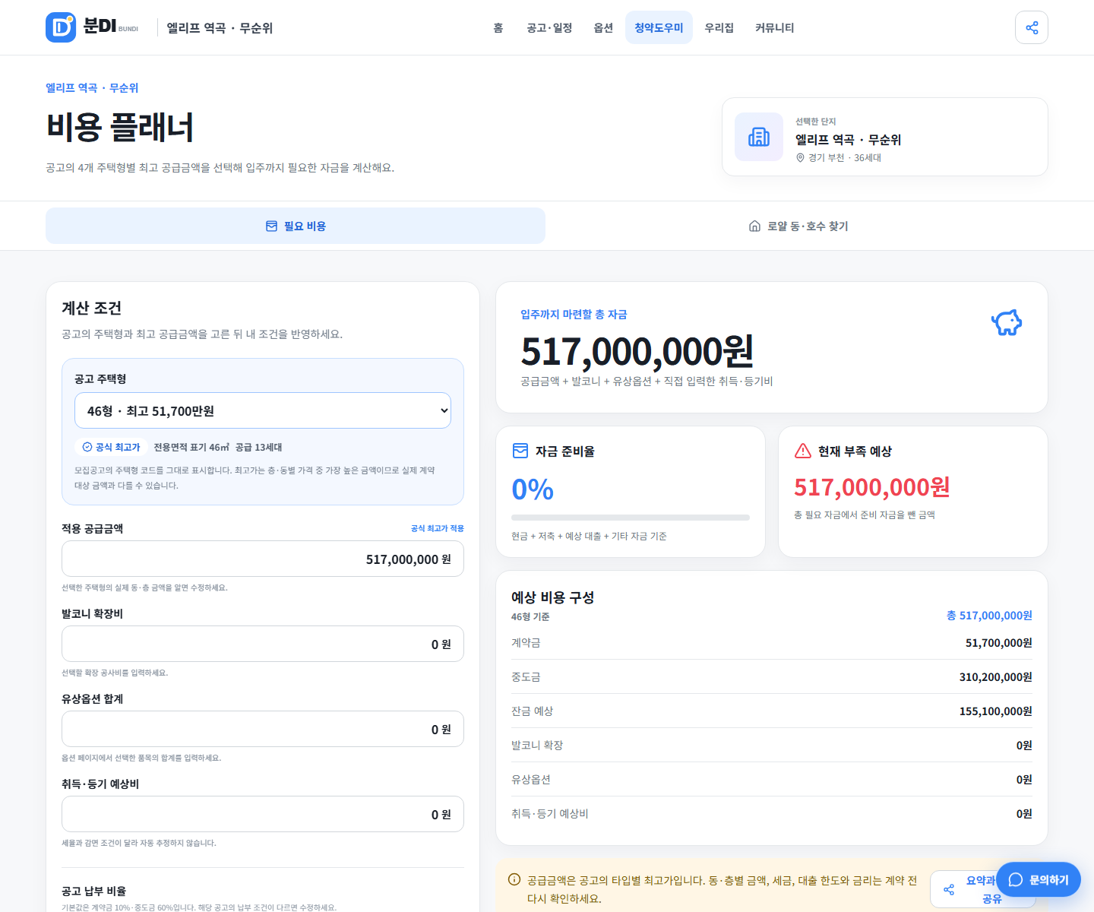Click 유상옵션 row in cost breakdown
The height and width of the screenshot is (912, 1094).
pyautogui.click(x=771, y=779)
